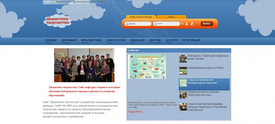Toggle the remember-me checkbox in login bar
This screenshot has height=124, width=275.
(183, 23)
